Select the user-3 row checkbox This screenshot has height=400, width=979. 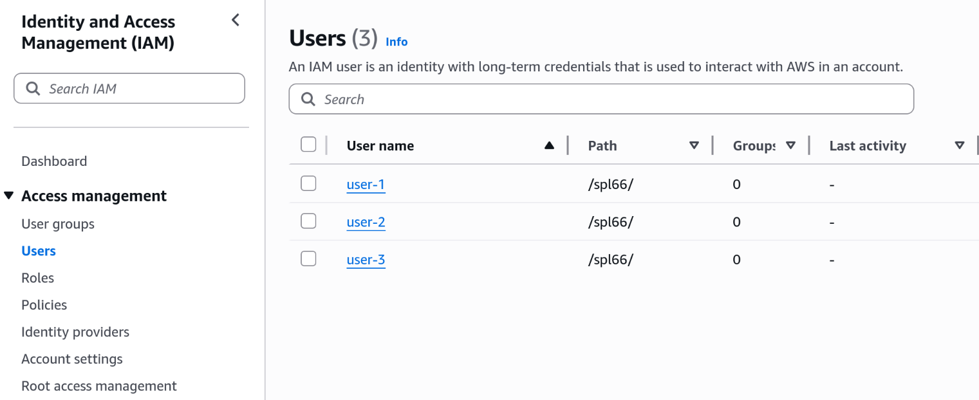click(x=308, y=259)
